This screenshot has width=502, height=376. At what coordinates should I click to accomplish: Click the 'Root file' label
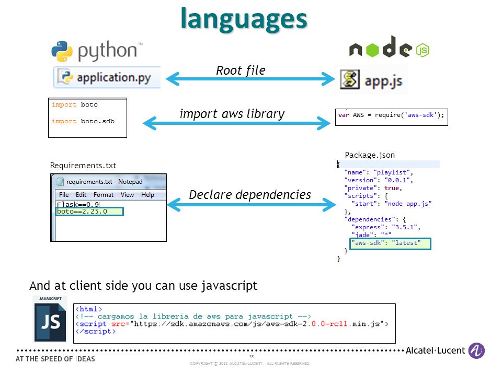241,70
